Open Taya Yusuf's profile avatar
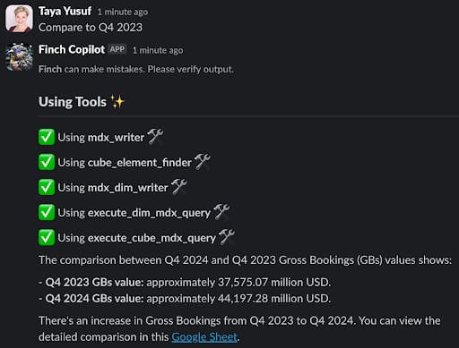 coord(19,19)
